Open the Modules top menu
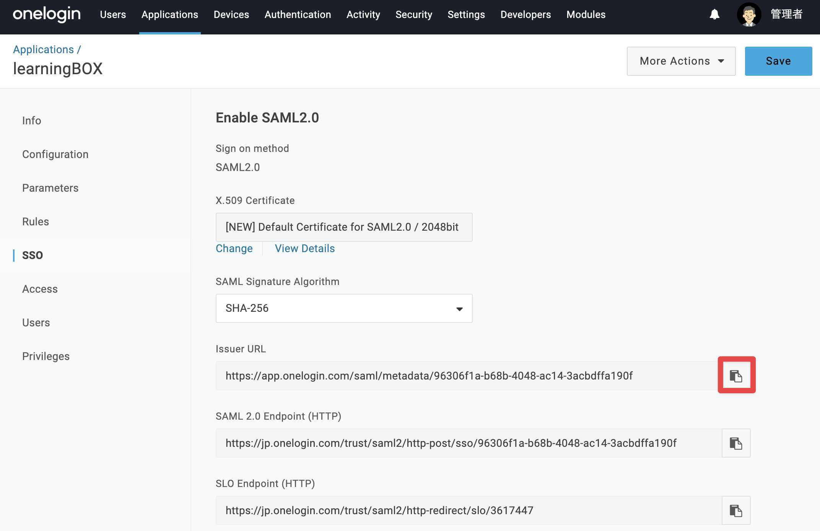 [x=586, y=15]
